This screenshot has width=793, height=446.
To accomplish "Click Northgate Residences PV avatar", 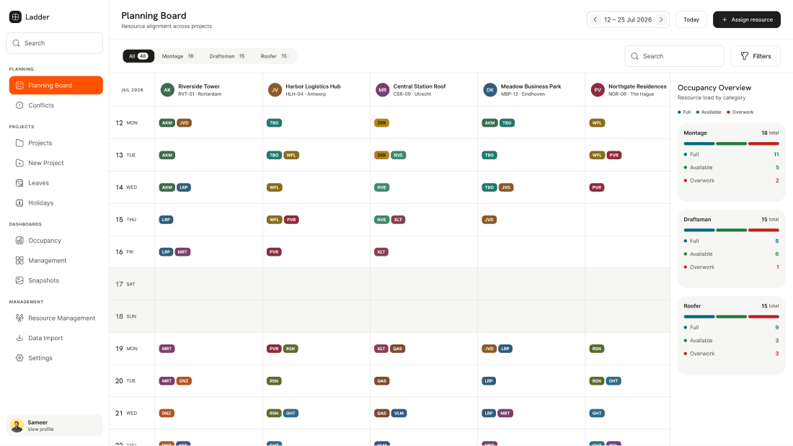I will 598,90.
